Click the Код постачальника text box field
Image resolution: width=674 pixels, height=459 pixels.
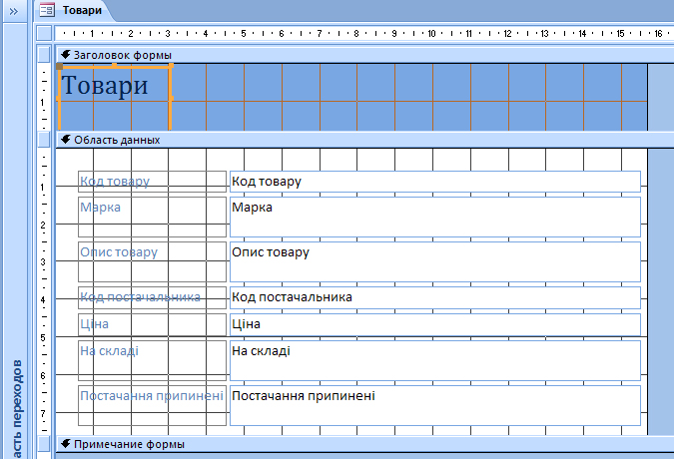coord(435,297)
